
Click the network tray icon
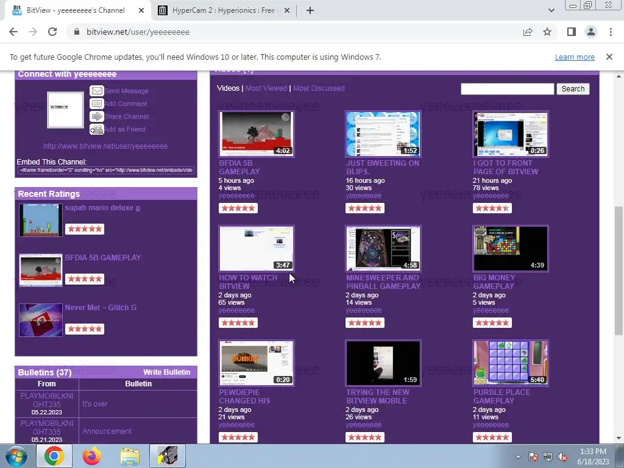548,457
